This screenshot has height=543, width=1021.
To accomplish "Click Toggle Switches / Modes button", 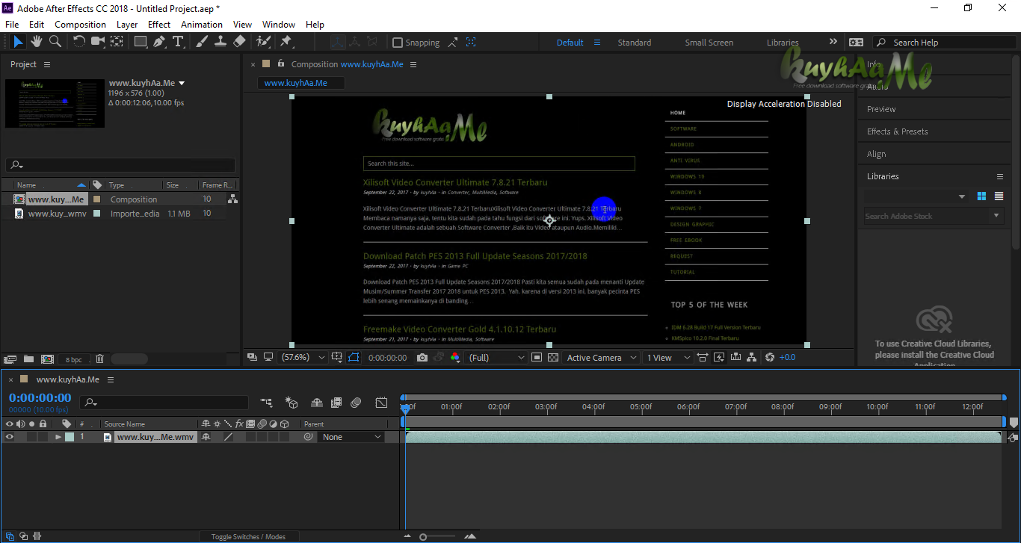I will 248,536.
